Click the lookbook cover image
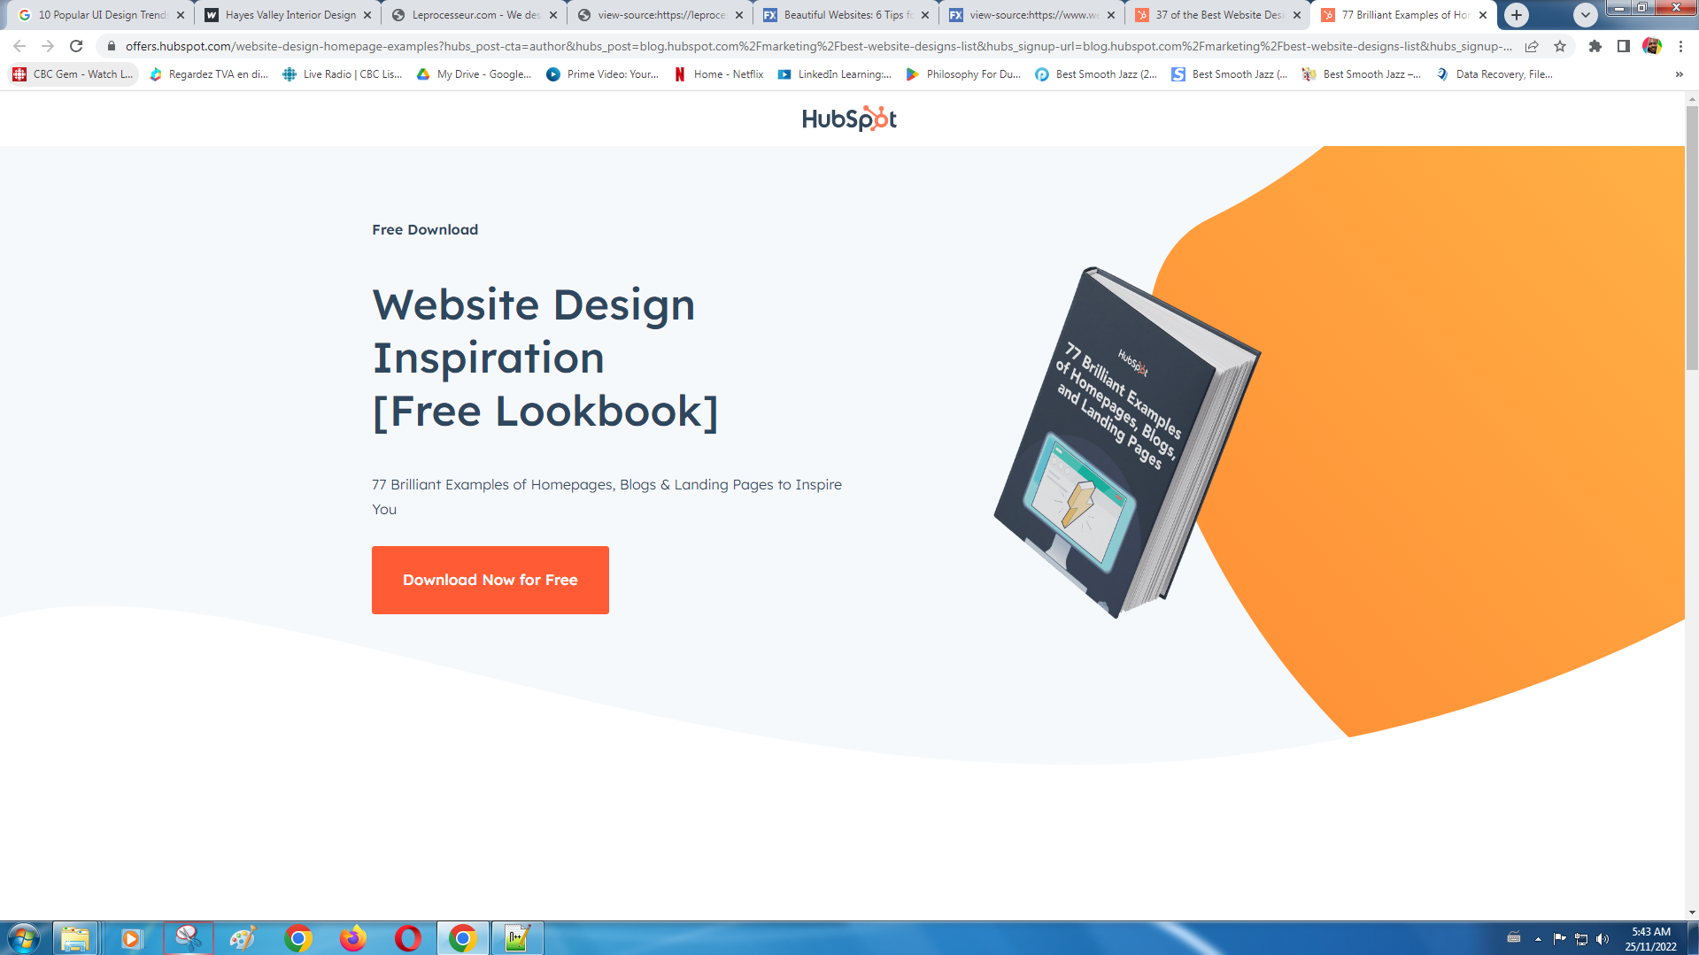 pos(1124,443)
